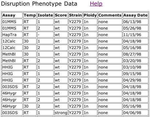
Task: Click the Disruption Phenotype Data heading
Action: pos(39,4)
